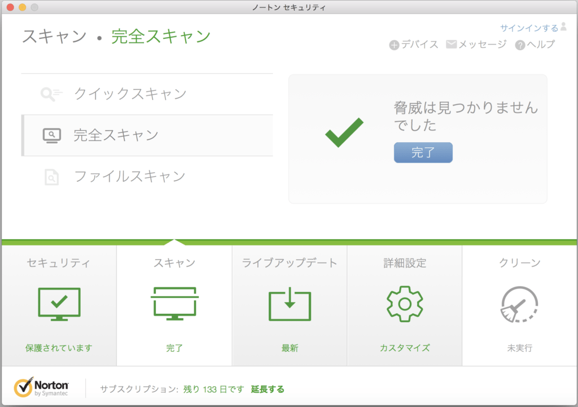Click the サインインする link
This screenshot has width=578, height=407.
tap(529, 28)
